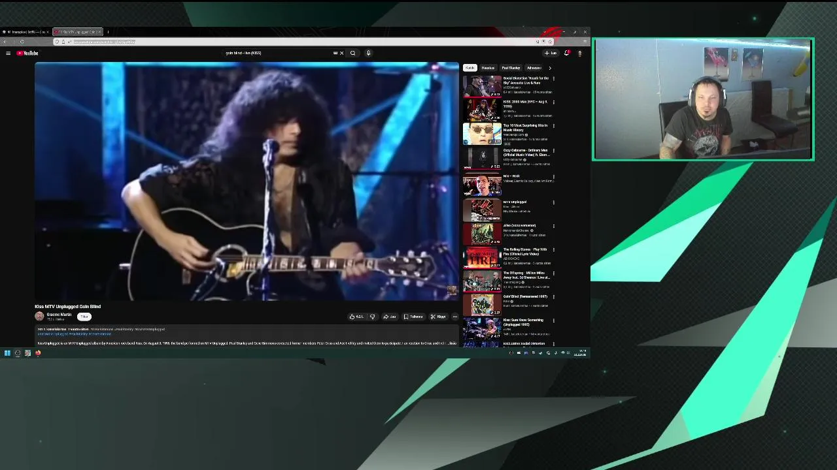Open the on-screen keyboard in search box
The image size is (837, 470).
(335, 53)
